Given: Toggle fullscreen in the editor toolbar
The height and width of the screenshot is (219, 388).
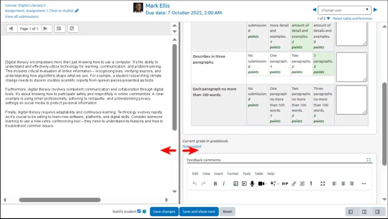Looking at the screenshot, I should coord(323,184).
